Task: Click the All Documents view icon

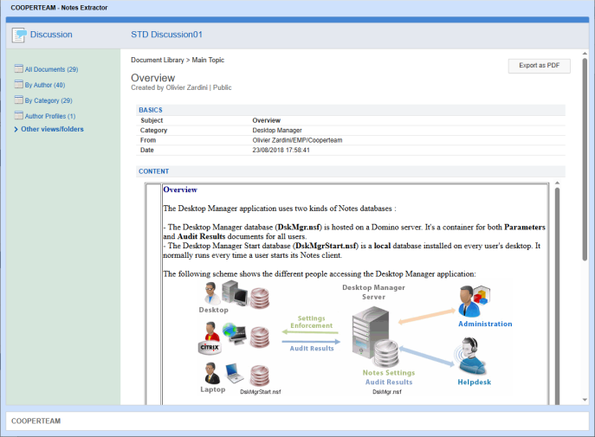Action: 18,68
